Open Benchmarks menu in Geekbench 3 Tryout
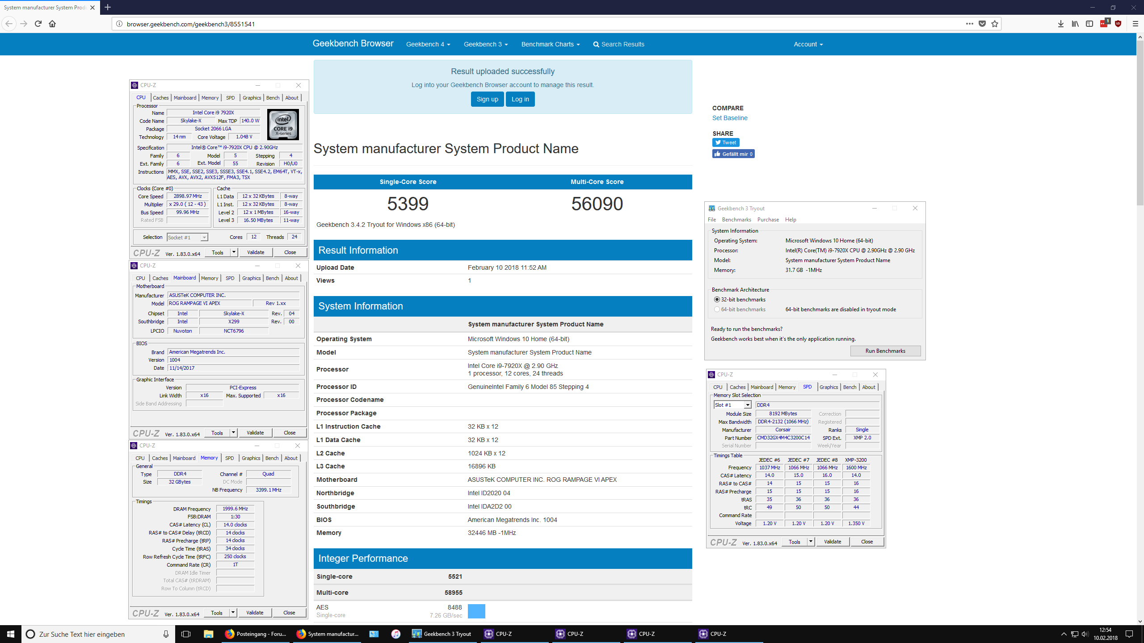Screen dimensions: 1144x643 pos(736,220)
